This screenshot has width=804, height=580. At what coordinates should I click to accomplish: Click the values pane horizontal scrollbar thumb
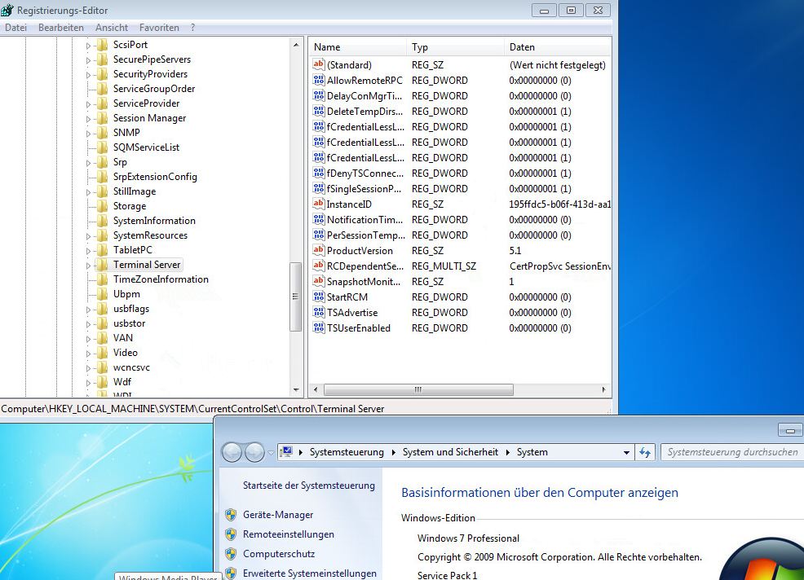point(418,389)
